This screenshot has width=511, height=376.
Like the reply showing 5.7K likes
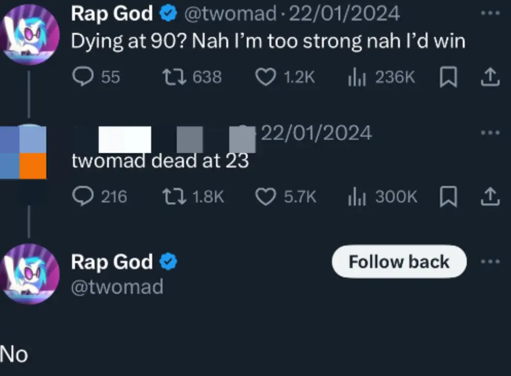265,196
